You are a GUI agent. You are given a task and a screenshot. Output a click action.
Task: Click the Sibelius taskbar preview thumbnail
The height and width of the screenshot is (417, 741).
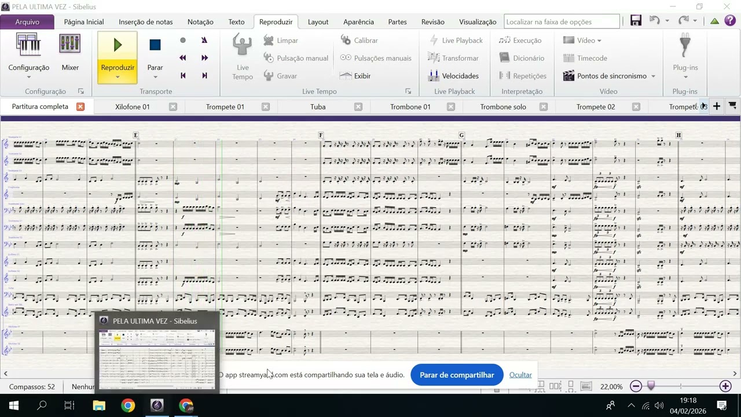point(157,359)
